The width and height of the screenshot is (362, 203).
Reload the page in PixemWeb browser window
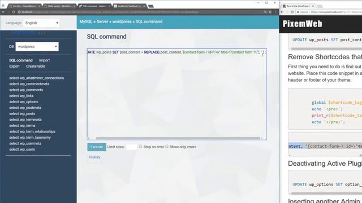pos(292,12)
